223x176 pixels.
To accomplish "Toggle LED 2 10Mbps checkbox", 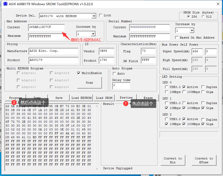I will [x=167, y=124].
